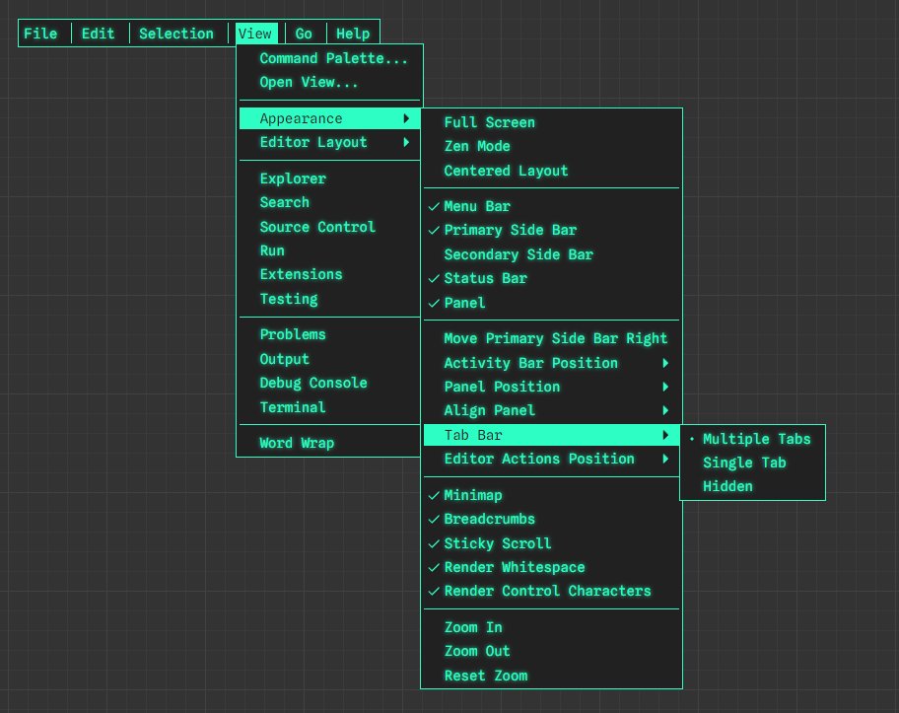Open the Edit menu
The height and width of the screenshot is (713, 899).
pyautogui.click(x=98, y=34)
